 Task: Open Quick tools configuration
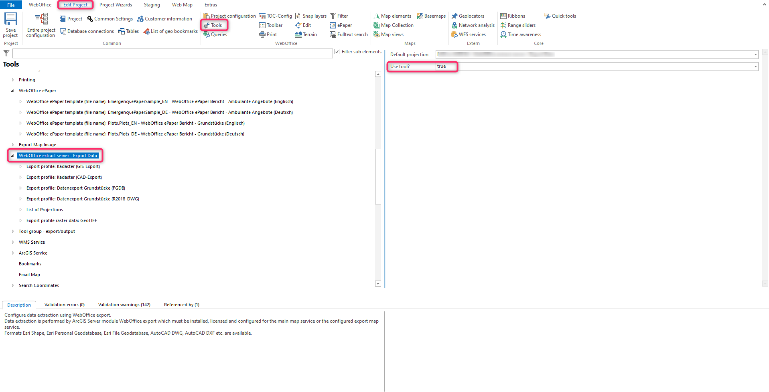pos(560,16)
